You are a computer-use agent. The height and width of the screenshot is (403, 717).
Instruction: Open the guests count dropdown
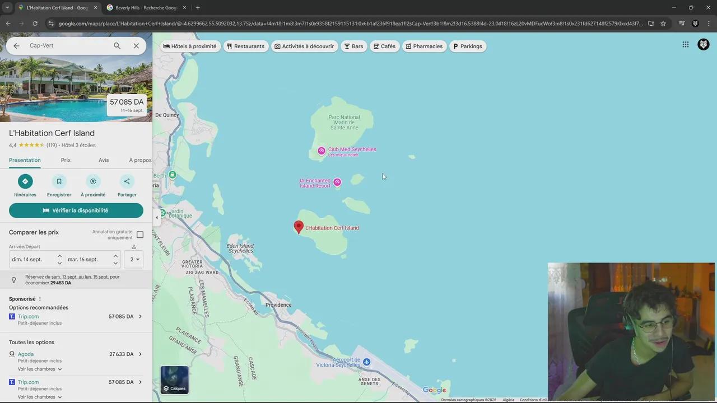click(x=134, y=259)
